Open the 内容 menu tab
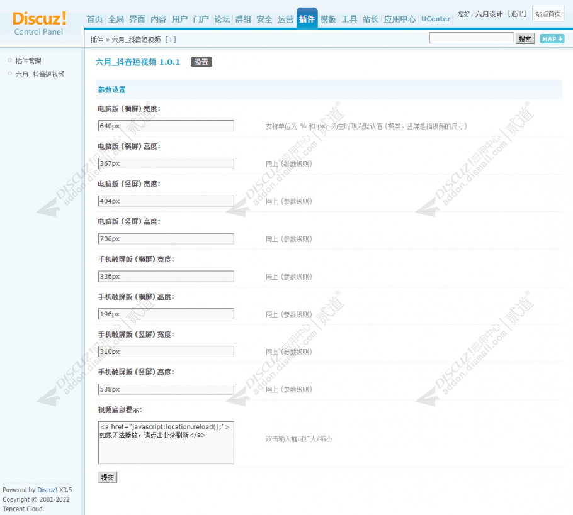Image resolution: width=573 pixels, height=515 pixels. coord(158,19)
